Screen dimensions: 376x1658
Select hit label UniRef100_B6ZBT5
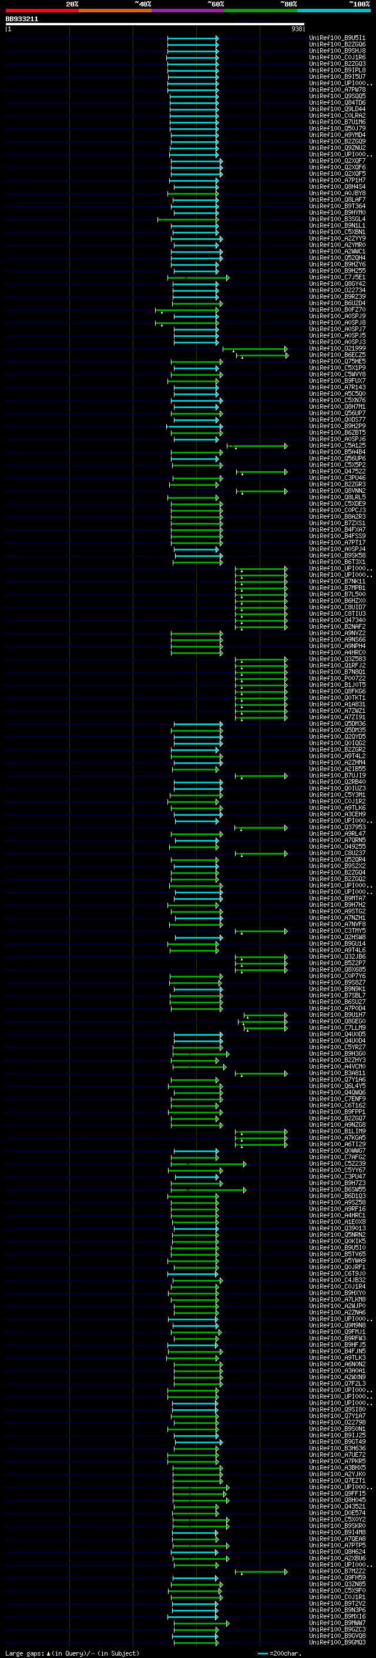337,432
